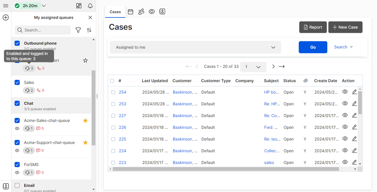Viewport: 377px width, 192px height.
Task: View case 227 with eye icon
Action: (x=345, y=115)
